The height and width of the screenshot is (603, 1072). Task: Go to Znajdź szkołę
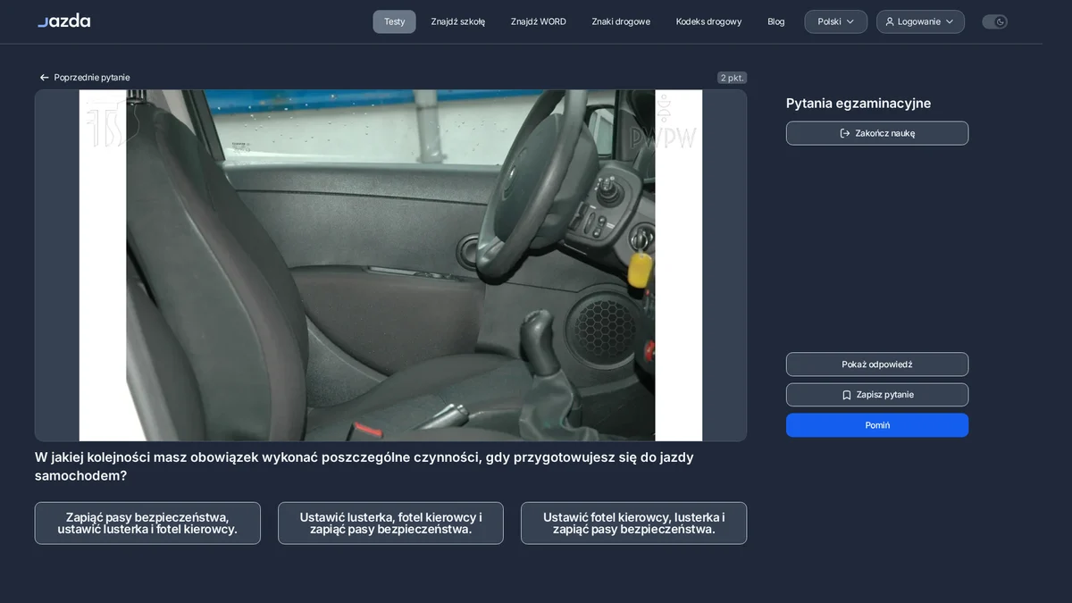[458, 21]
